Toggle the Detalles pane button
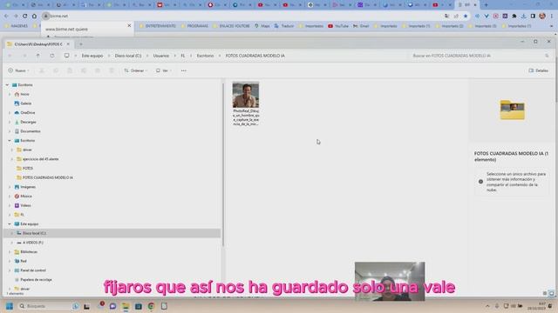Screen dimensions: 558x313 [539, 70]
